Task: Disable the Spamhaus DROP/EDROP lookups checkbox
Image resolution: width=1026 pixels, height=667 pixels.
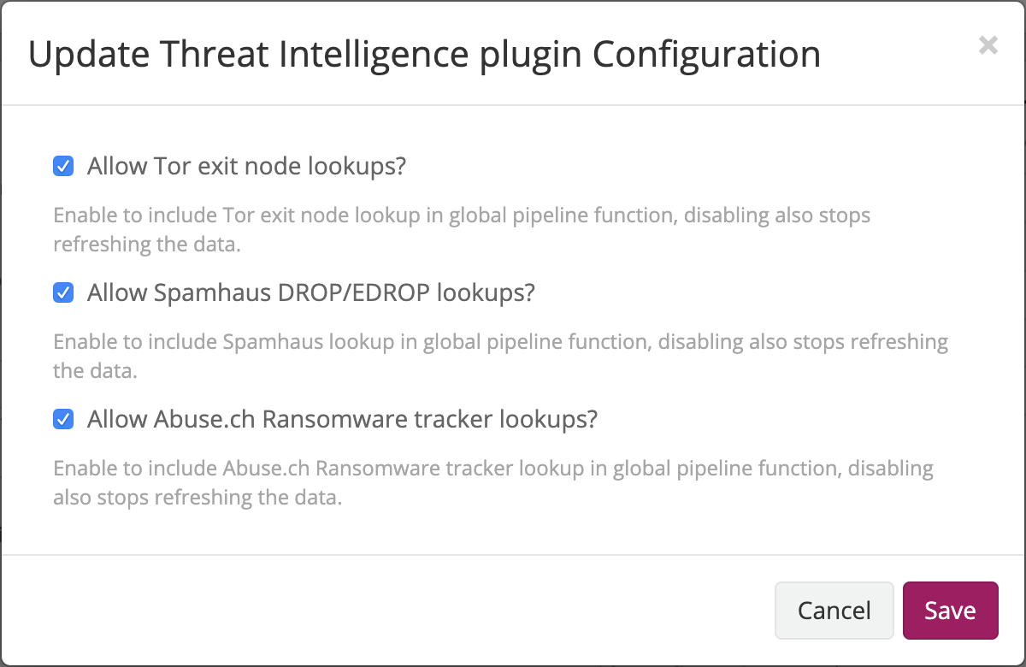Action: tap(63, 293)
